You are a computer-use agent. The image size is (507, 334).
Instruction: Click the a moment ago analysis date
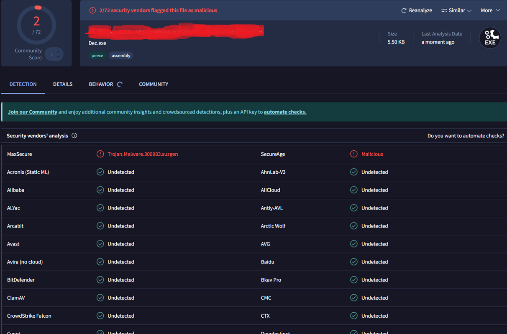[438, 42]
